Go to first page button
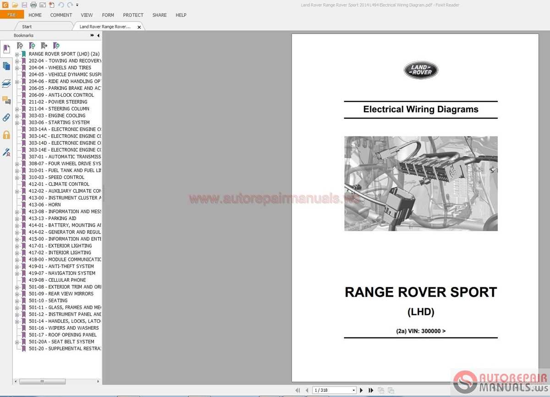 pyautogui.click(x=297, y=391)
